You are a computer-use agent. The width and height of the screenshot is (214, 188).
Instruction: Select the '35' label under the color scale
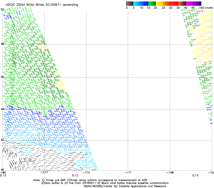click(178, 8)
